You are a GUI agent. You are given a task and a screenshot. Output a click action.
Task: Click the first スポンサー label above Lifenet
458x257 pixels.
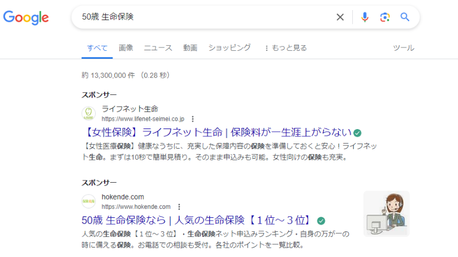(99, 95)
